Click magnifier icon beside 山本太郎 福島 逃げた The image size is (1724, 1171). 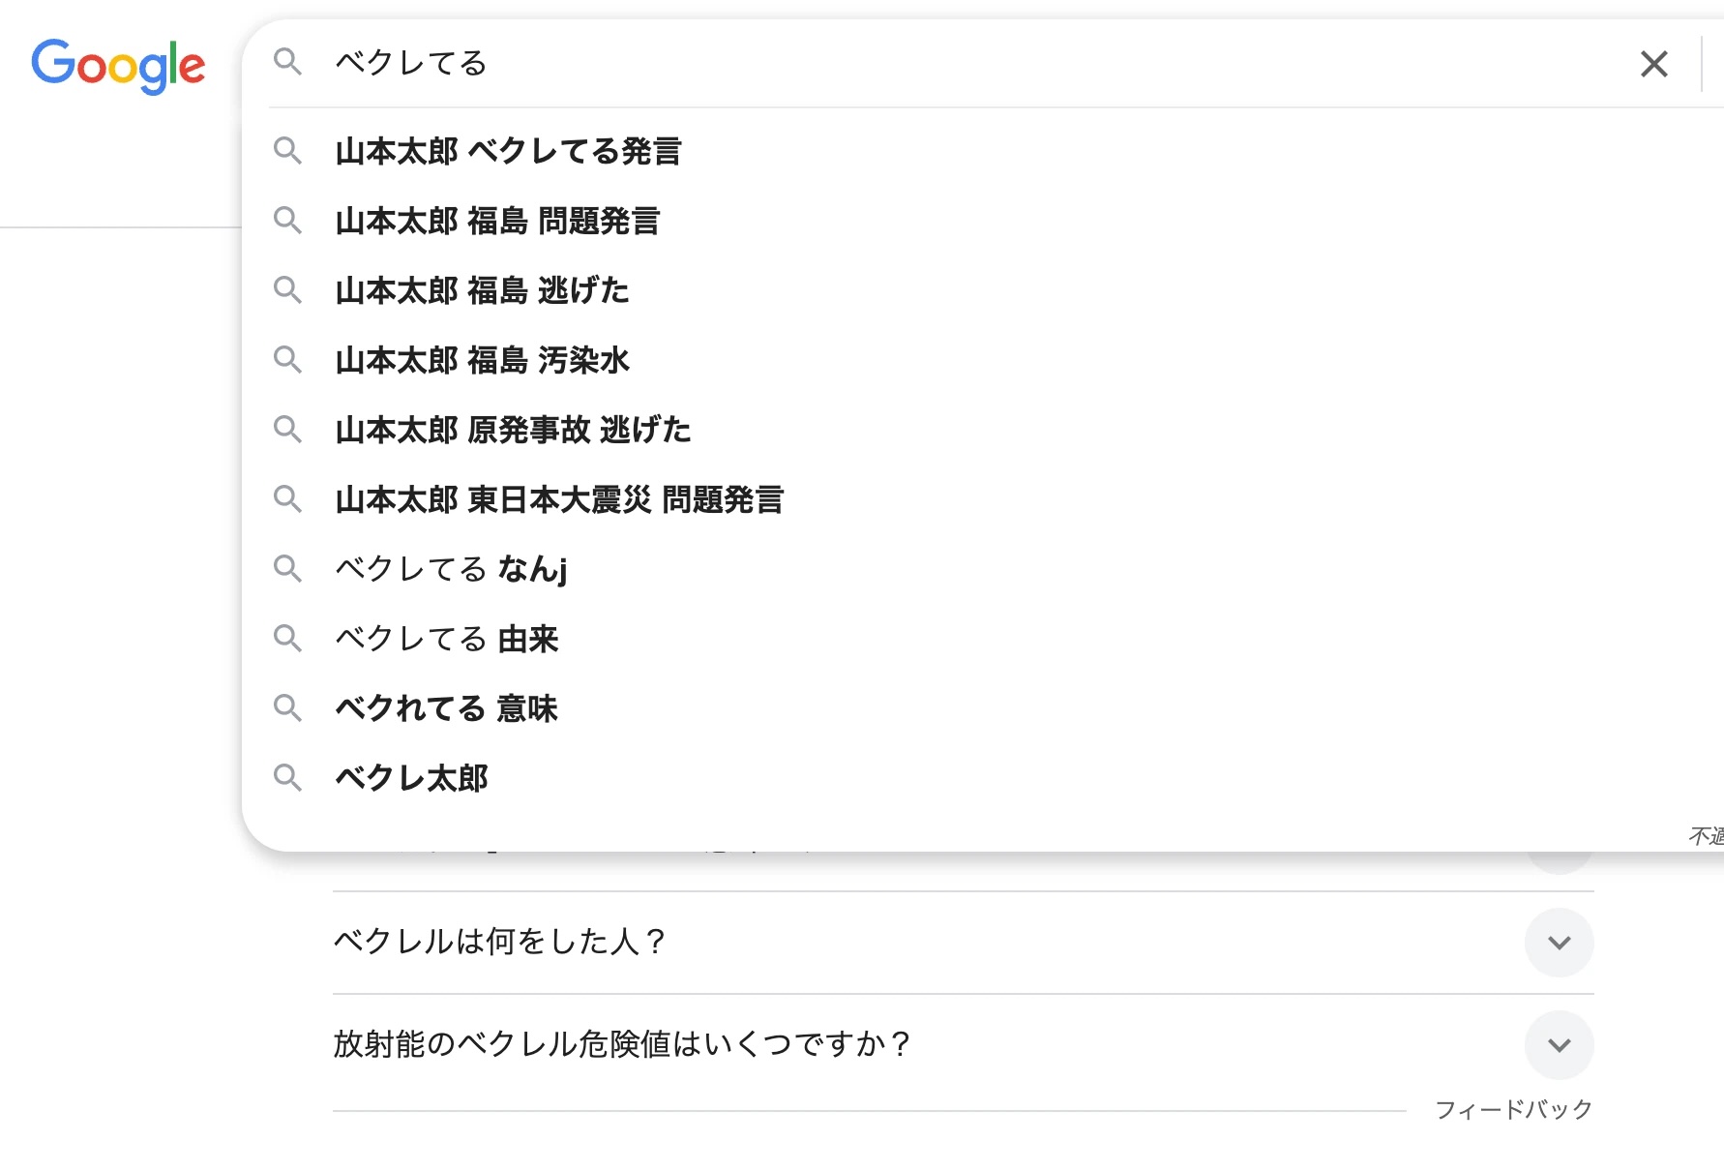pos(287,290)
